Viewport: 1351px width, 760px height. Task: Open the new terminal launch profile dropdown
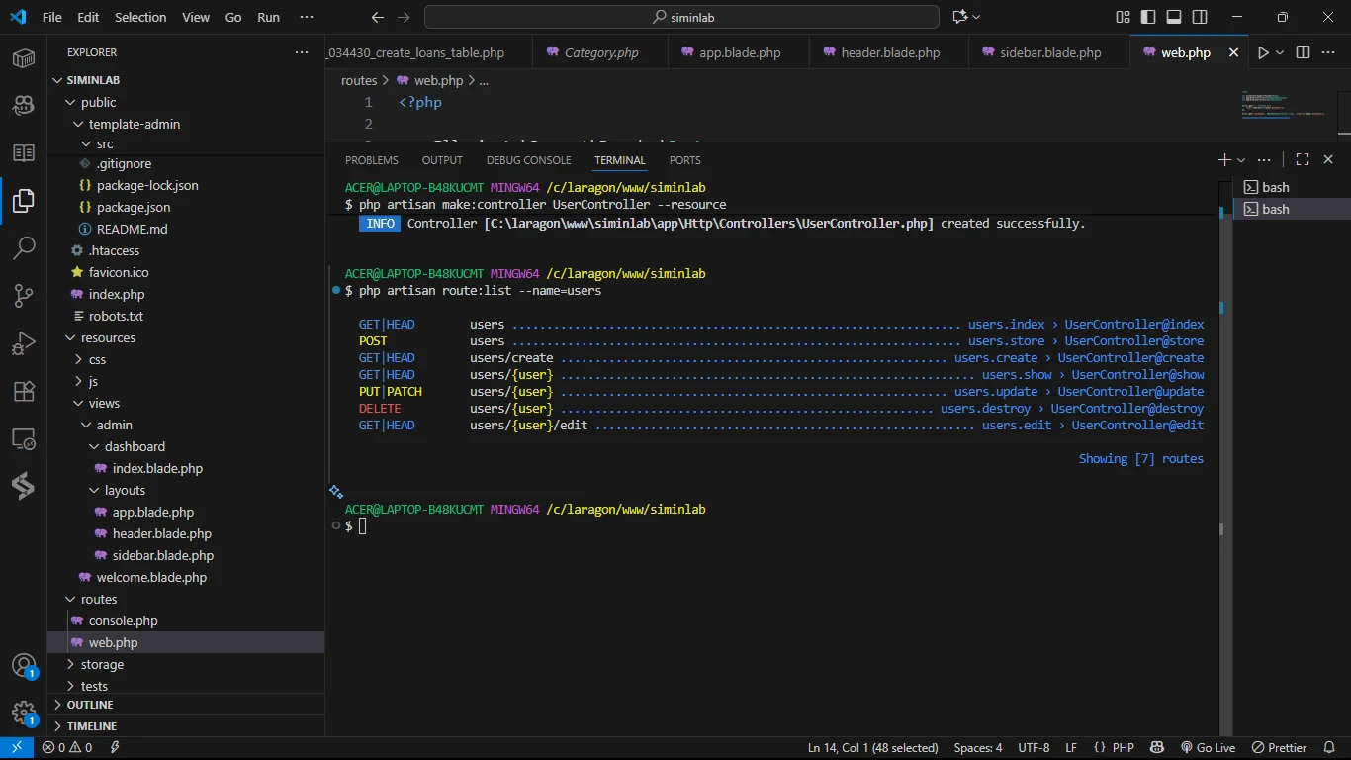pyautogui.click(x=1242, y=160)
